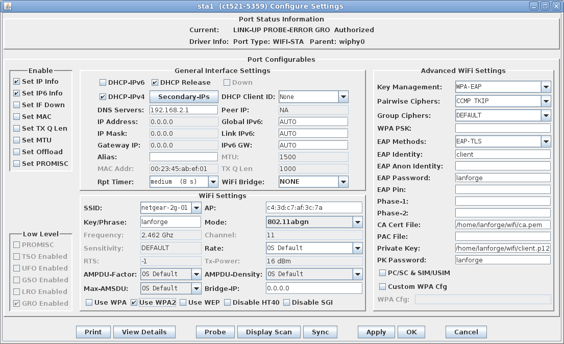Click inside the Key/Phrase field
Viewport: 564px width, 344px height.
point(170,222)
